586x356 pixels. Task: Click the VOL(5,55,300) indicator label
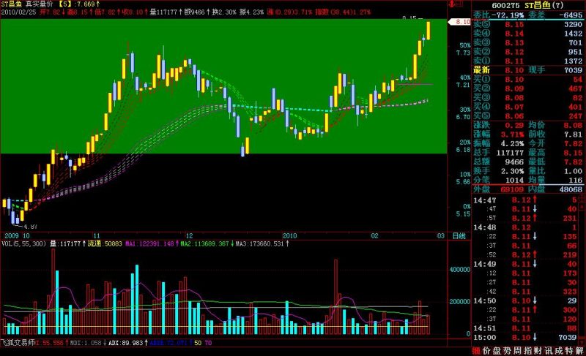[23, 244]
